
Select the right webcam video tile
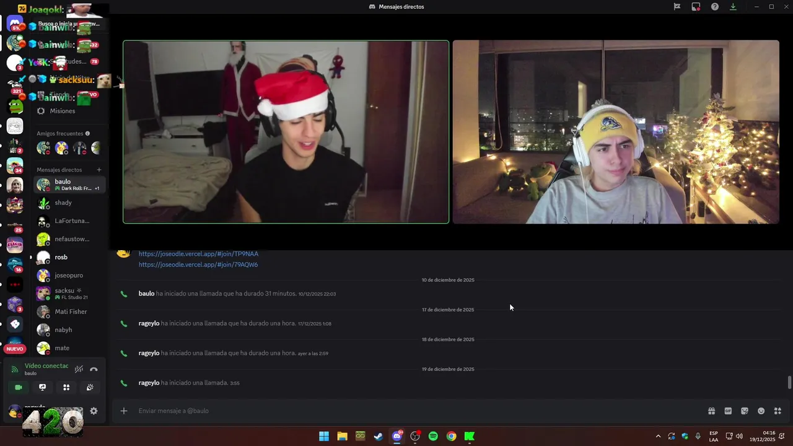coord(616,132)
